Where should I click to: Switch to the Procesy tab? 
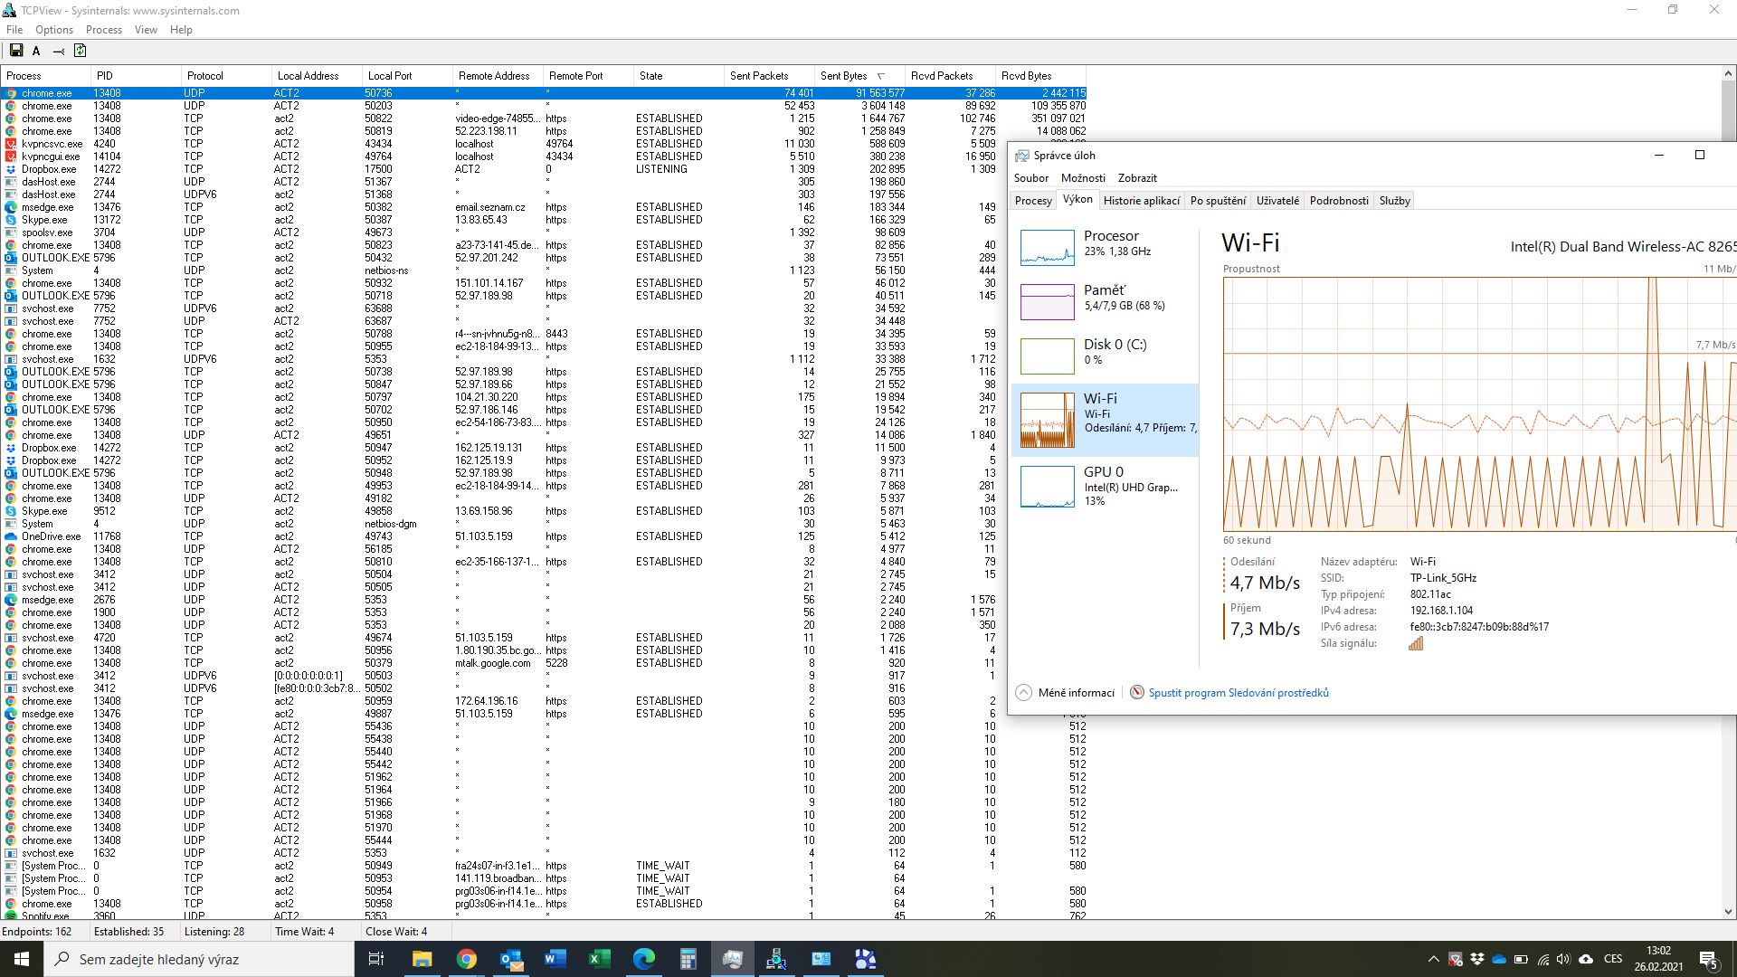click(x=1033, y=201)
